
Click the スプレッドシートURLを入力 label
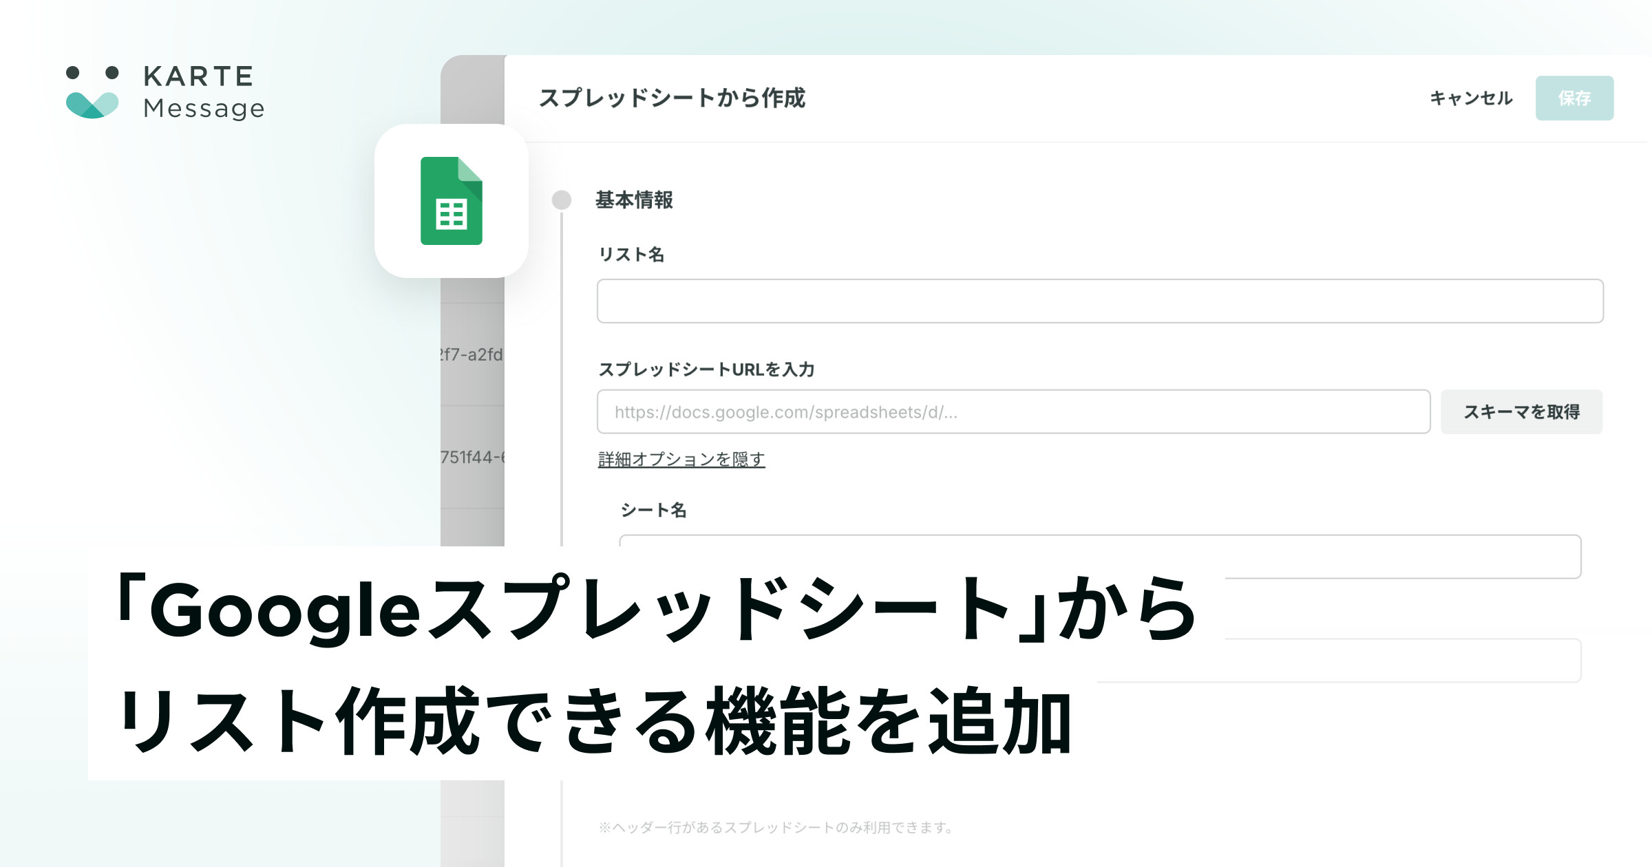click(706, 370)
